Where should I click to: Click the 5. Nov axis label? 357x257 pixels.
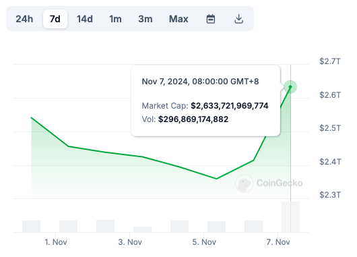pyautogui.click(x=204, y=242)
